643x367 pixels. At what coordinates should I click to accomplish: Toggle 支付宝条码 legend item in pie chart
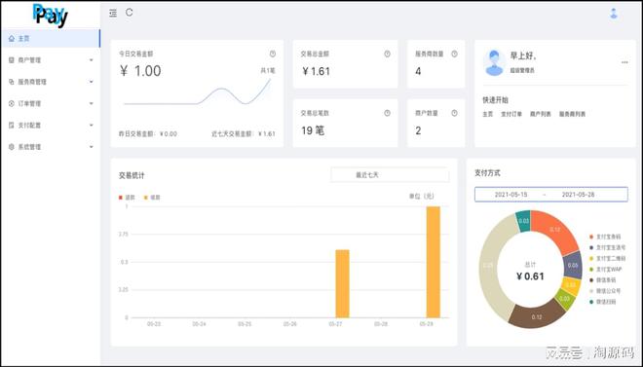[x=605, y=237]
